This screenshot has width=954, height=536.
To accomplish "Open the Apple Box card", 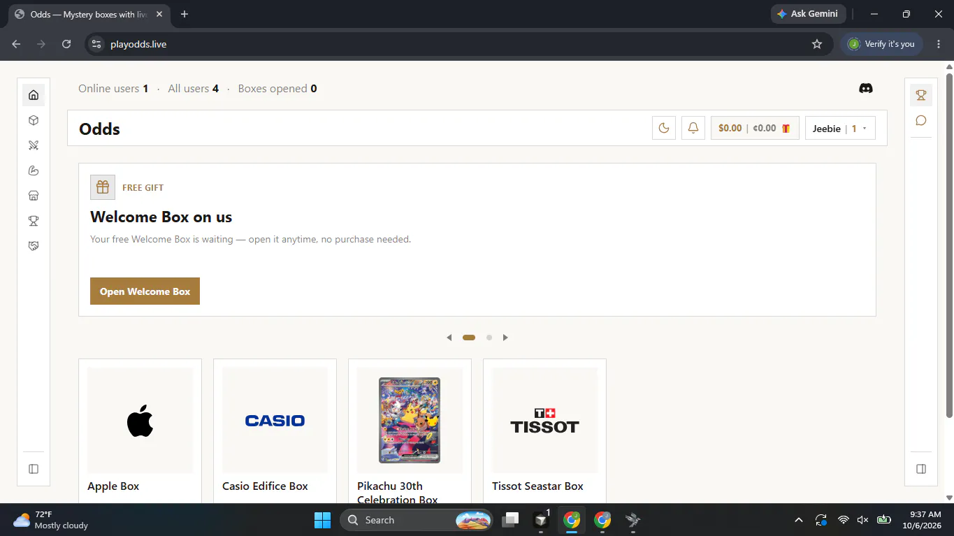I will pyautogui.click(x=140, y=430).
